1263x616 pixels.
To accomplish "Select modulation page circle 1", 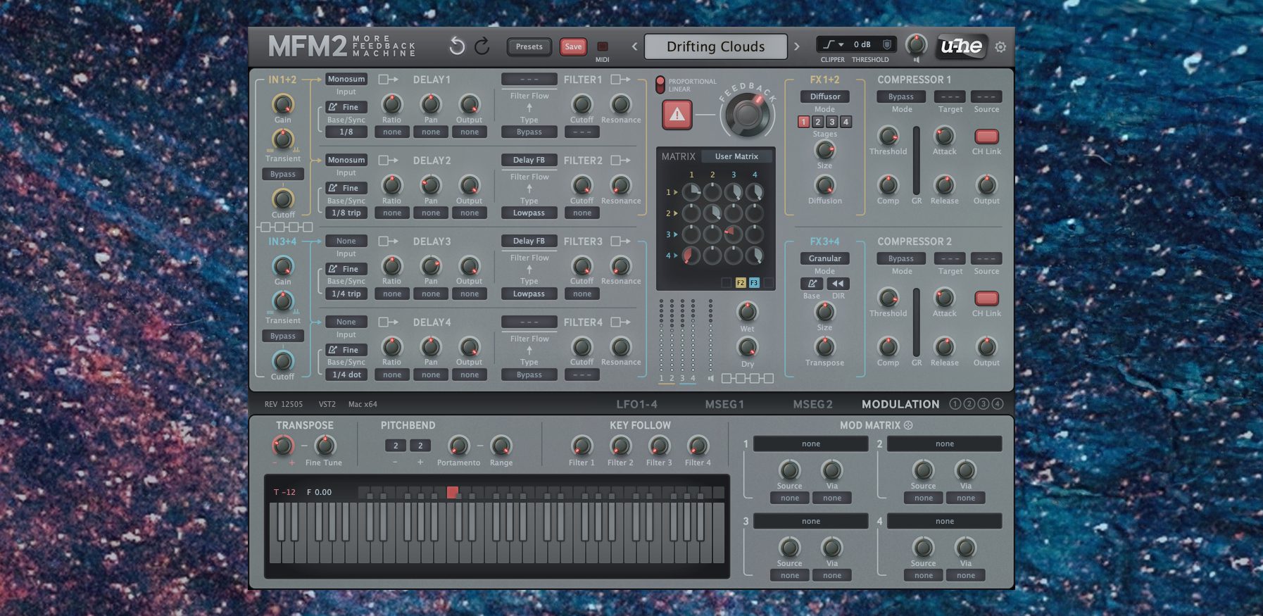I will (955, 404).
